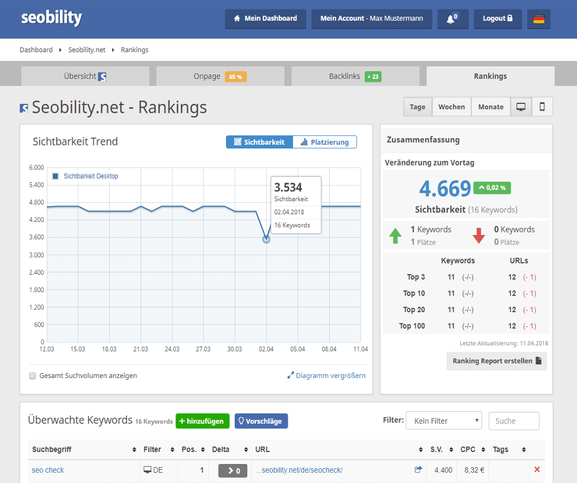Click the Backlinks +23 badge
The image size is (577, 483).
point(373,77)
